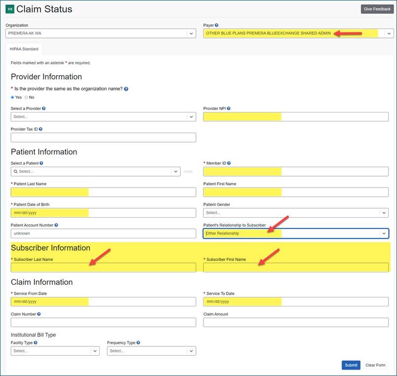Viewport: 397px width, 376px height.
Task: Click the Give Feedback button
Action: click(x=376, y=8)
